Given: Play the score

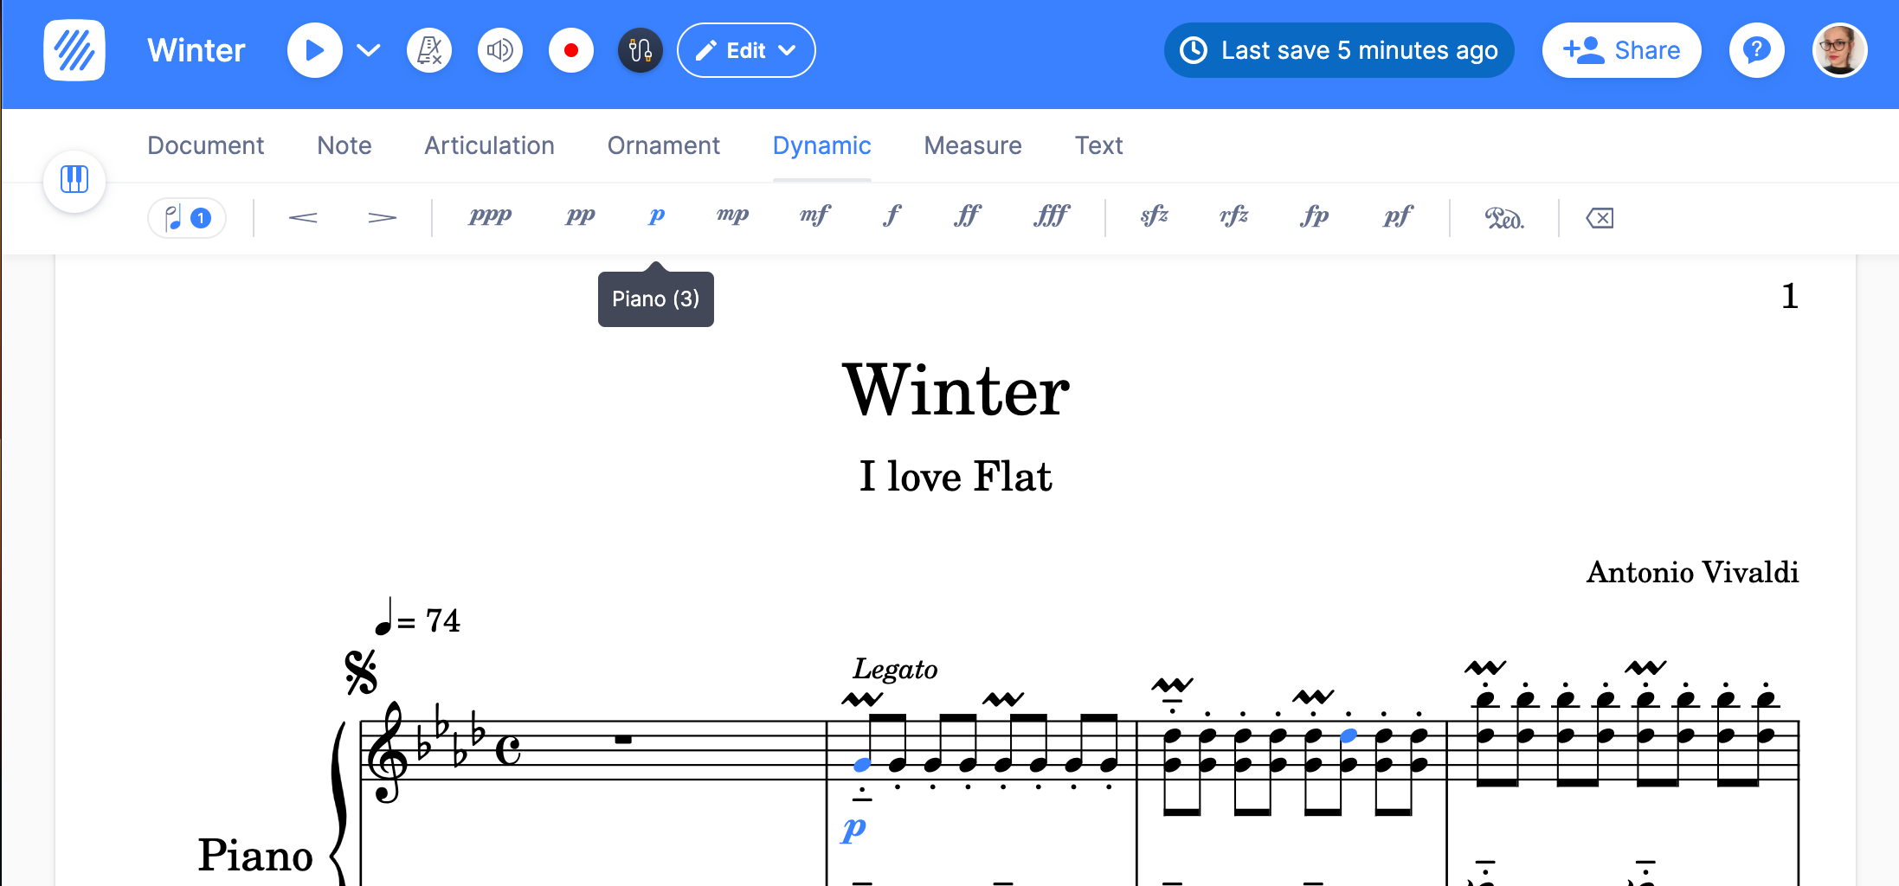Looking at the screenshot, I should coord(314,49).
